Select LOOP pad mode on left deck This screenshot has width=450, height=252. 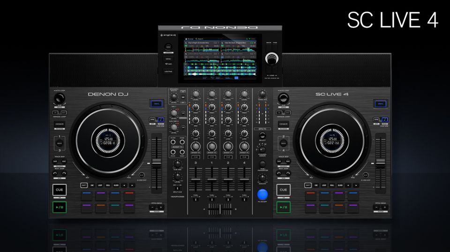100,185
